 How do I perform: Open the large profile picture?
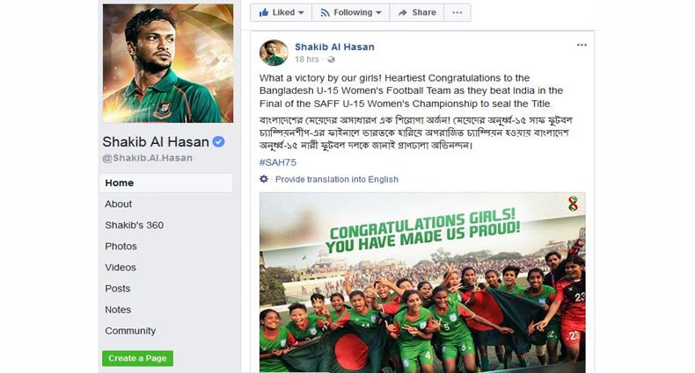tap(168, 62)
